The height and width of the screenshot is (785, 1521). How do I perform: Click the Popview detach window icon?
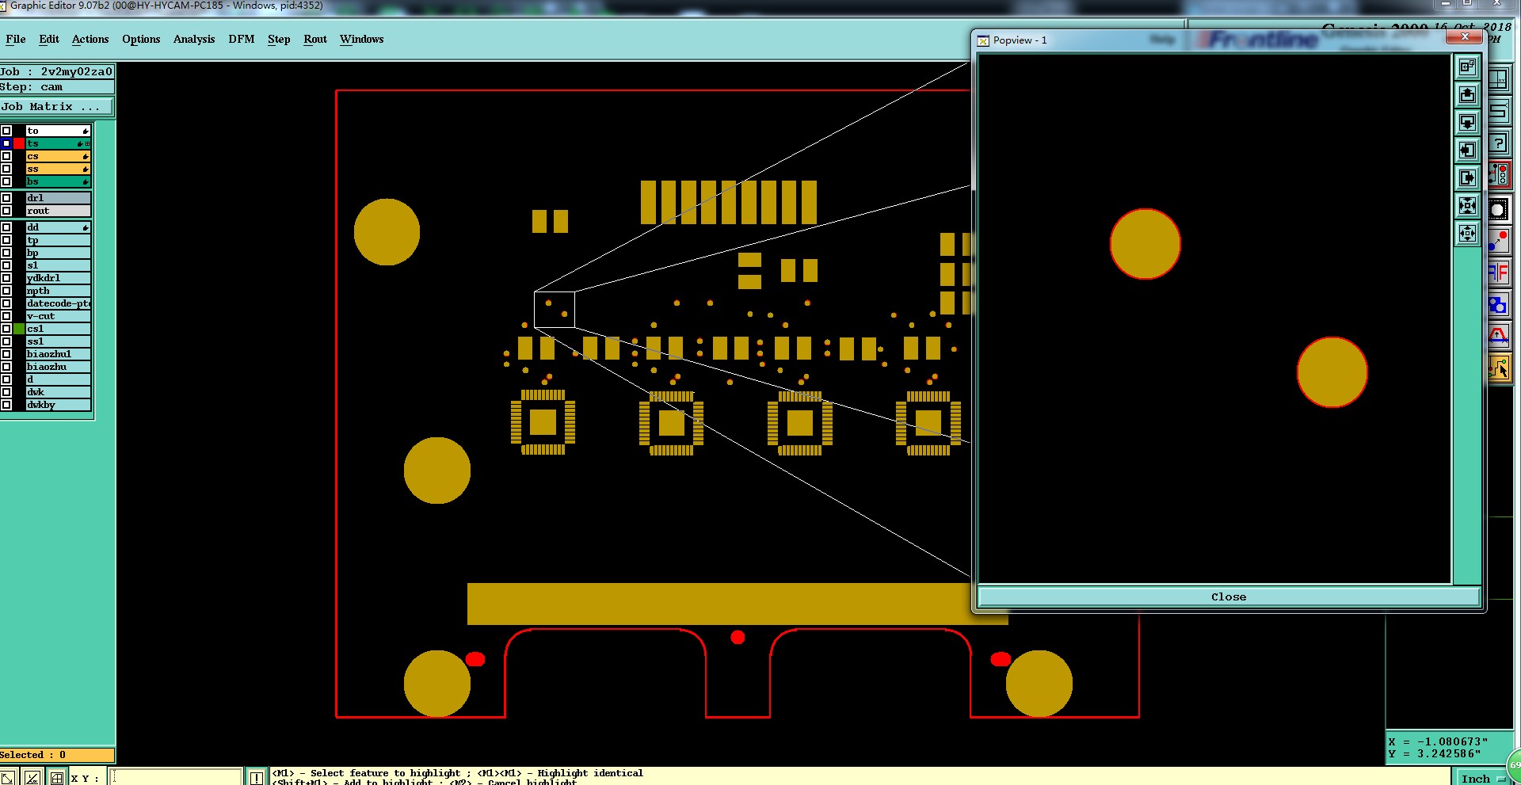1467,67
